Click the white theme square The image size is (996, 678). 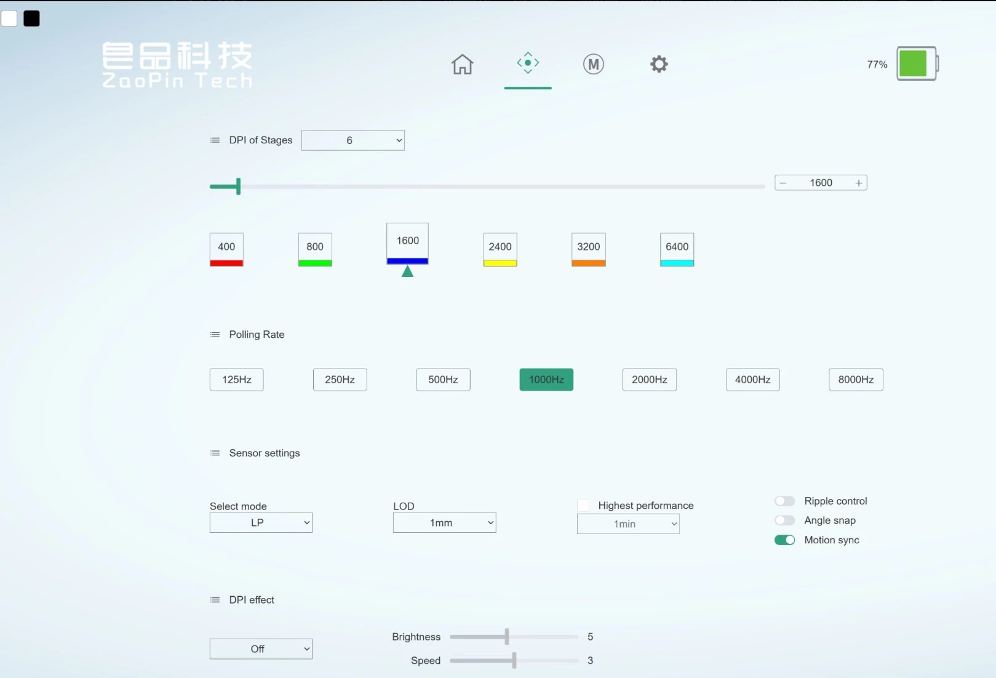pyautogui.click(x=9, y=18)
